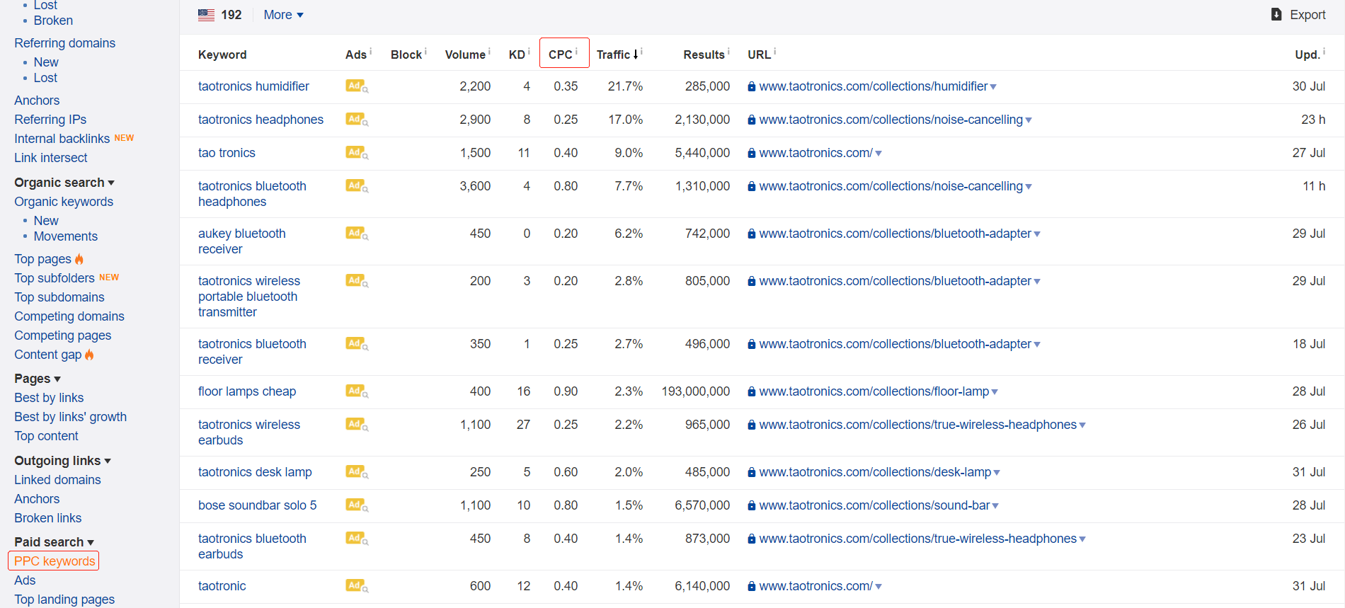Viewport: 1345px width, 608px height.
Task: Open ad preview for tao tronics
Action: 357,153
